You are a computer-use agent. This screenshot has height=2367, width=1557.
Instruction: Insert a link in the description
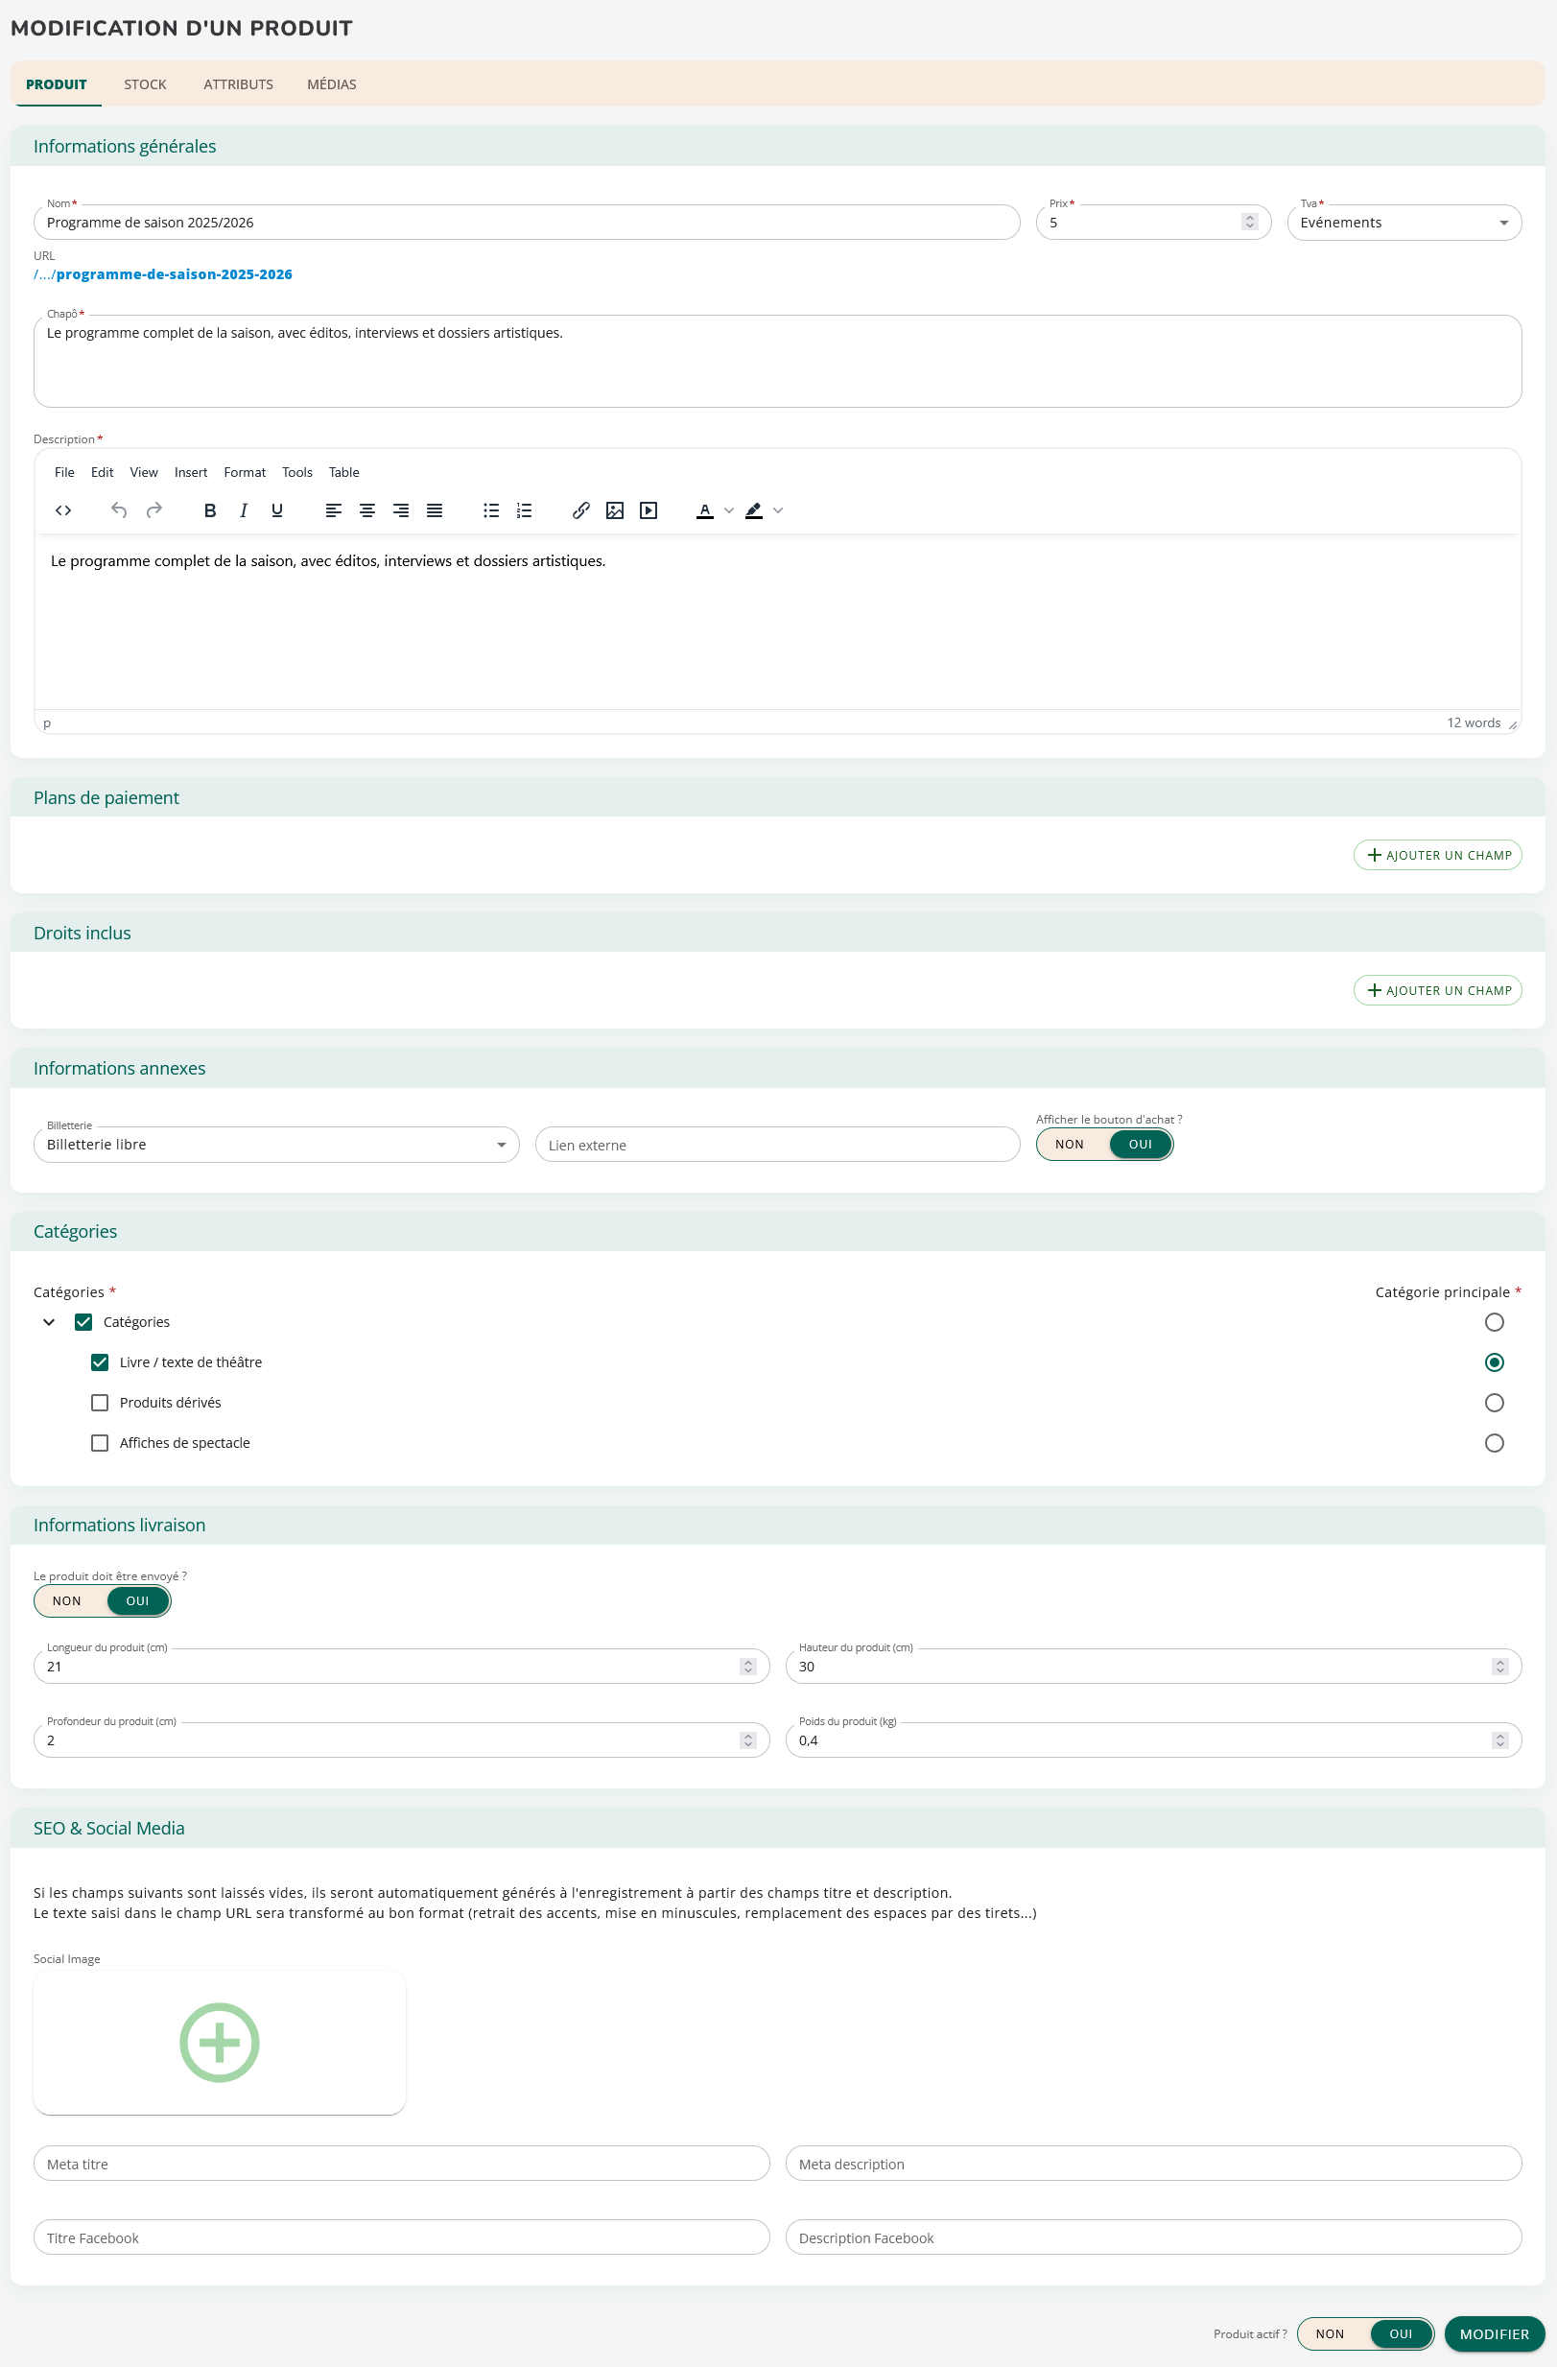pos(580,510)
